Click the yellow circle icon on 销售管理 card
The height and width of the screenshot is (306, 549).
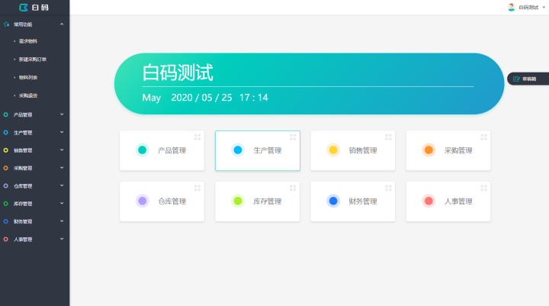click(x=333, y=150)
